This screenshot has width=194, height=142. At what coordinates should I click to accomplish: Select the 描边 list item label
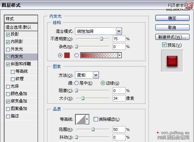pos(15,116)
